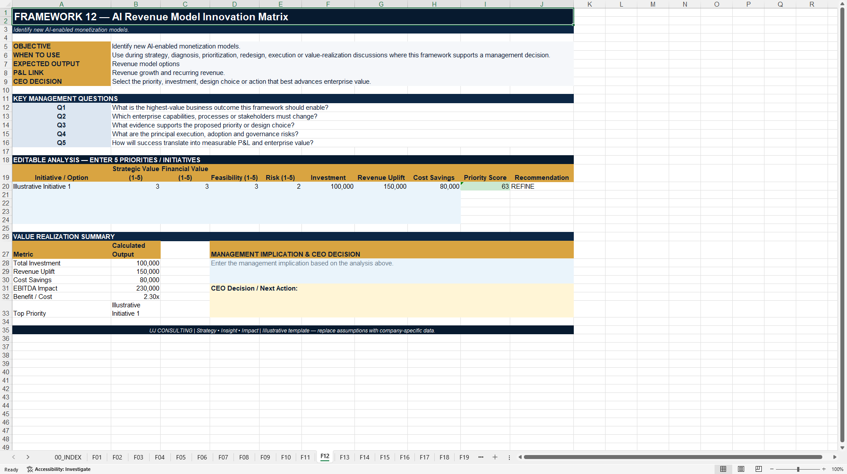Select Revenue model options text cell
This screenshot has width=847, height=474.
point(342,64)
